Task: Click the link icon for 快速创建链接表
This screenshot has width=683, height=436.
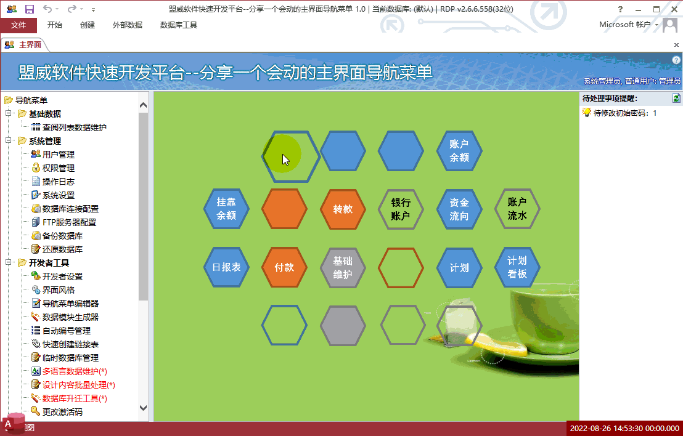Action: [x=36, y=344]
